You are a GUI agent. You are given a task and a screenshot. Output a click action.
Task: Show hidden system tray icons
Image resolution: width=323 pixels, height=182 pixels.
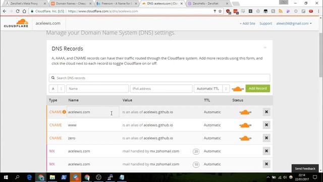pos(268,177)
